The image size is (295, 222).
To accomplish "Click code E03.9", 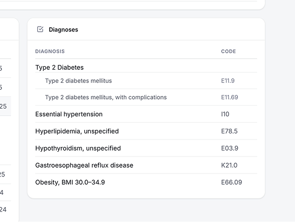I will [x=230, y=148].
